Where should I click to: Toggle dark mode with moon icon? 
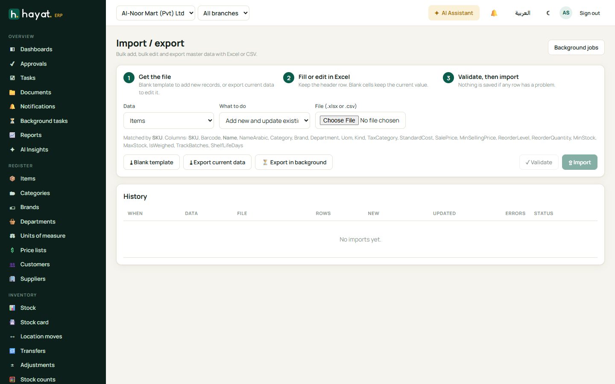point(548,13)
